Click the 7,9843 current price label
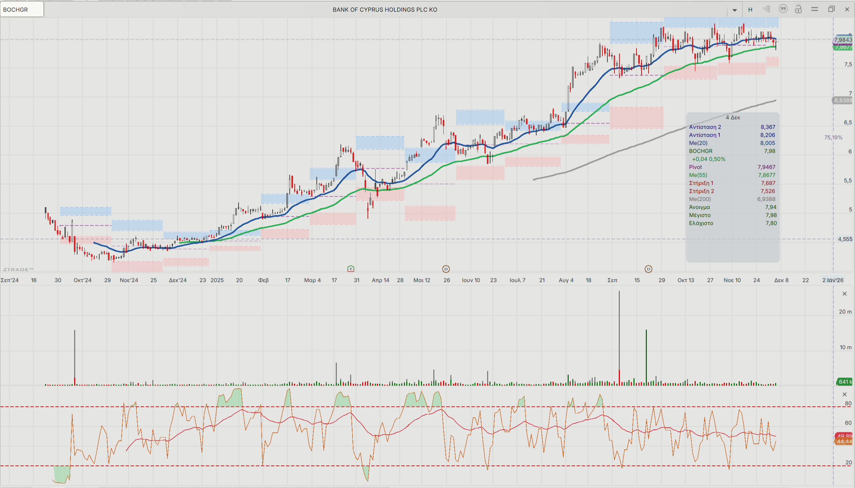855x488 pixels. click(x=843, y=39)
